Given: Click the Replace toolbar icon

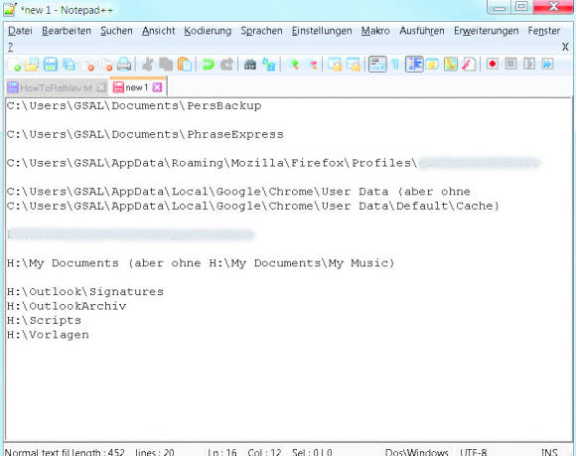Looking at the screenshot, I should pos(269,65).
